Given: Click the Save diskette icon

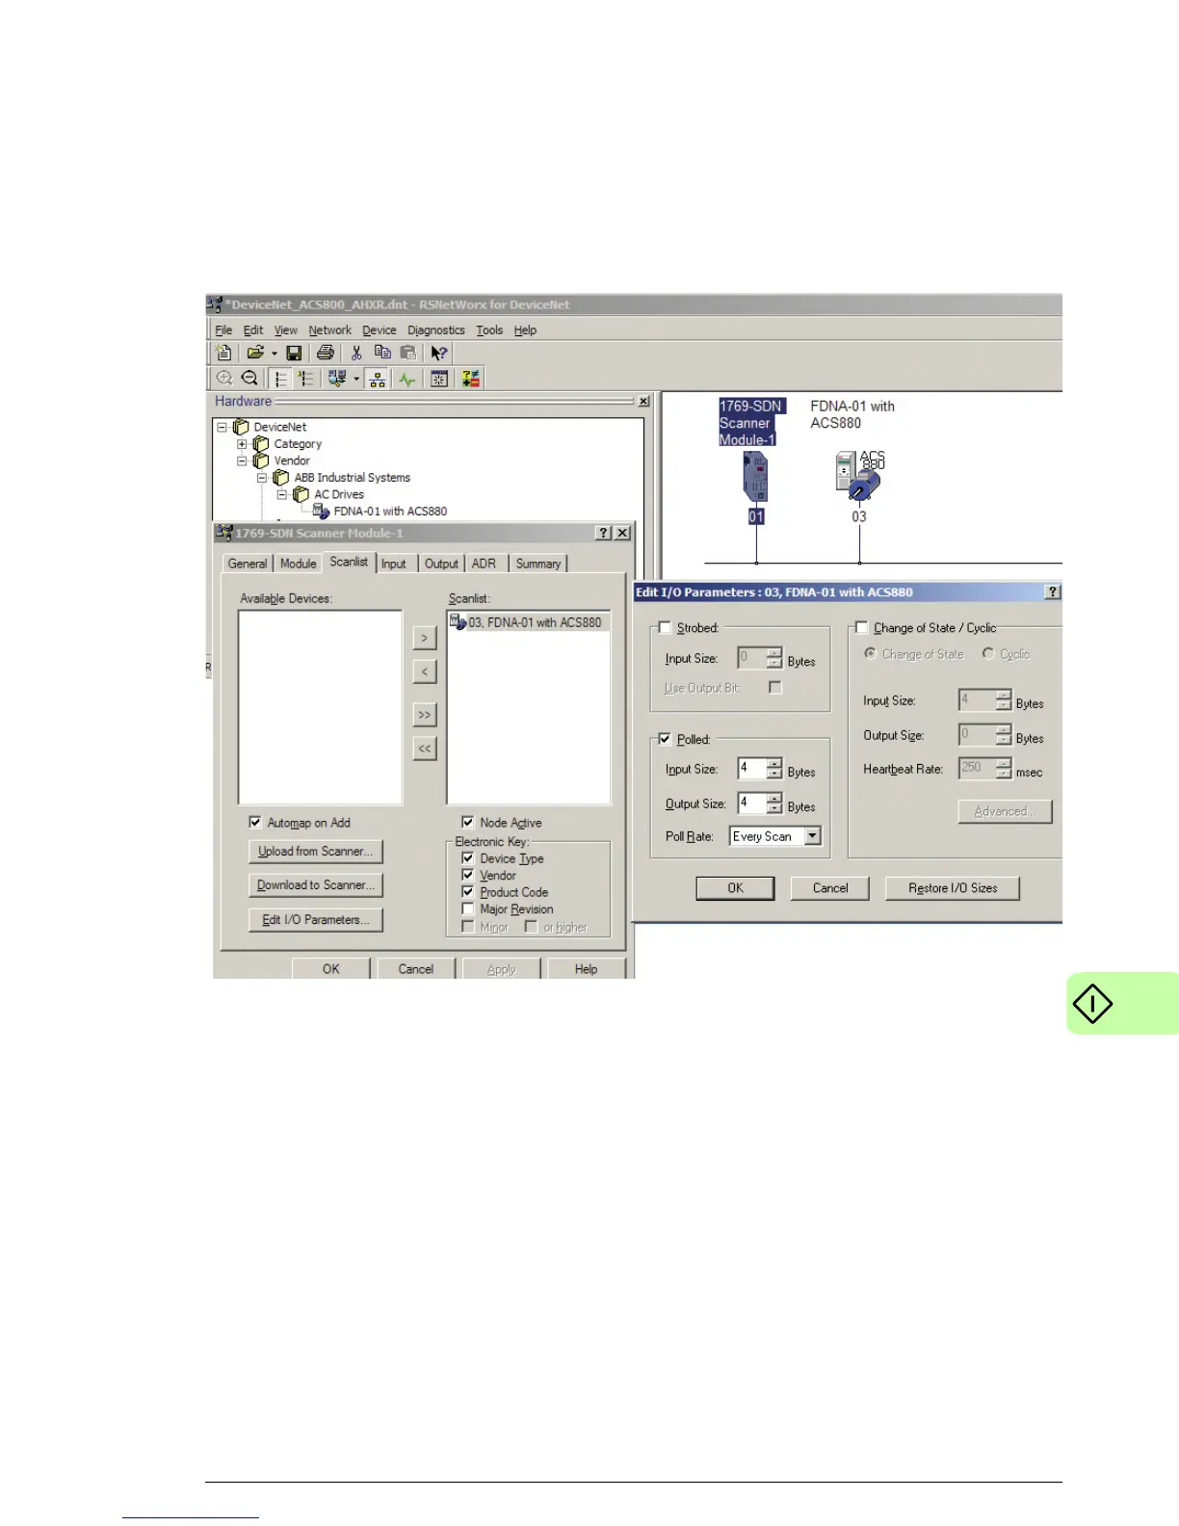Looking at the screenshot, I should pos(294,354).
